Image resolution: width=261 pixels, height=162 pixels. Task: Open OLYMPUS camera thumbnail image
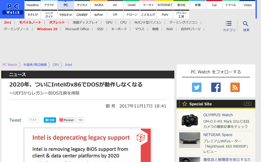click(x=190, y=120)
